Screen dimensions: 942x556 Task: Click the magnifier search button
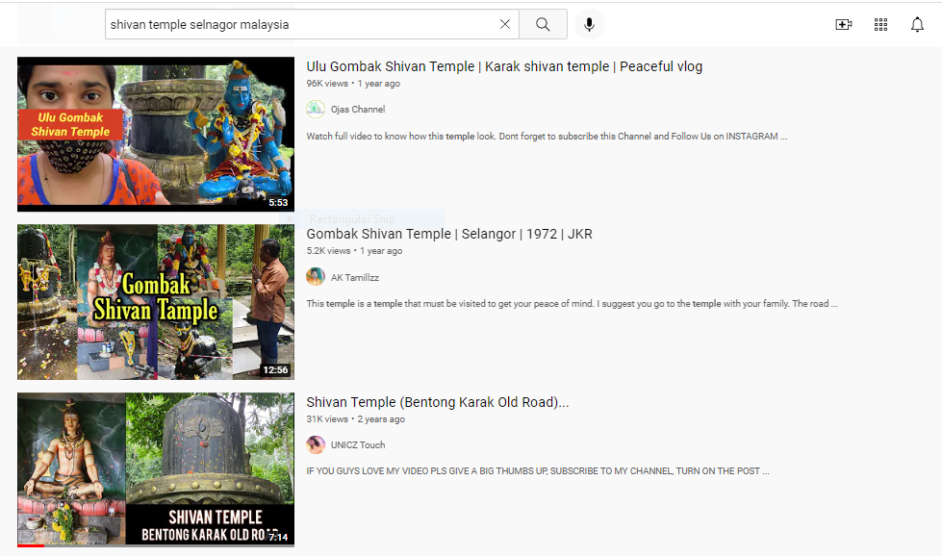click(543, 25)
